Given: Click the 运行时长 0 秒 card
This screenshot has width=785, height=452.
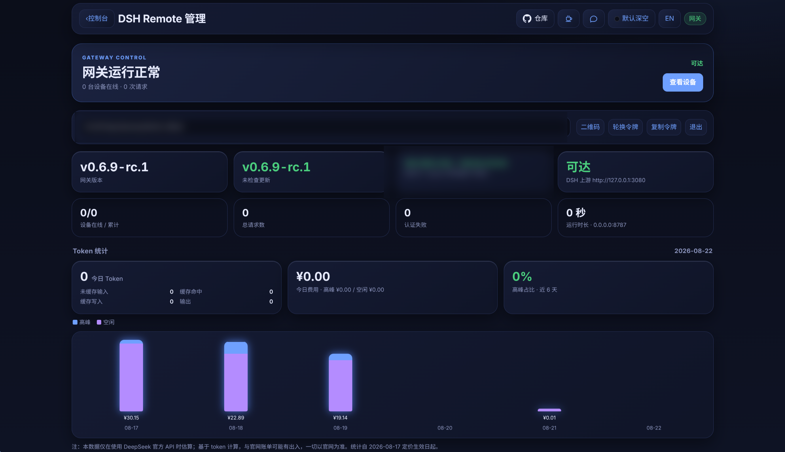Looking at the screenshot, I should [635, 218].
